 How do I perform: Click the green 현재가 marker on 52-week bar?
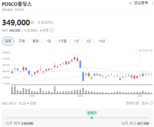point(92,118)
